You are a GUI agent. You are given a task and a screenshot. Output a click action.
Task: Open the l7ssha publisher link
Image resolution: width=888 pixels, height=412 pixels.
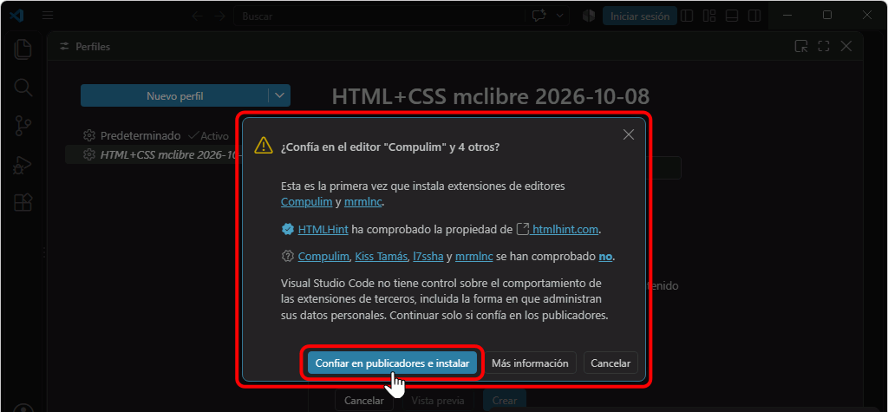pyautogui.click(x=428, y=257)
